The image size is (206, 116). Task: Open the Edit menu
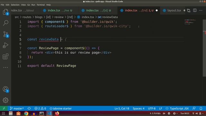7,5
